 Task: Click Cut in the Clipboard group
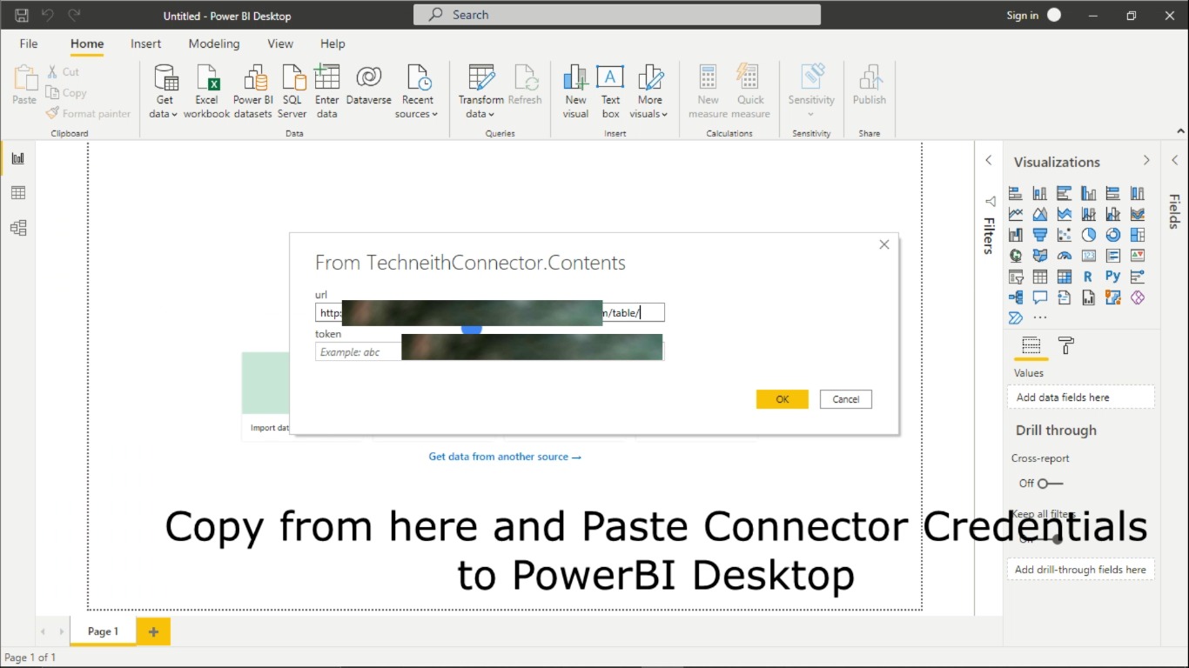pyautogui.click(x=63, y=72)
